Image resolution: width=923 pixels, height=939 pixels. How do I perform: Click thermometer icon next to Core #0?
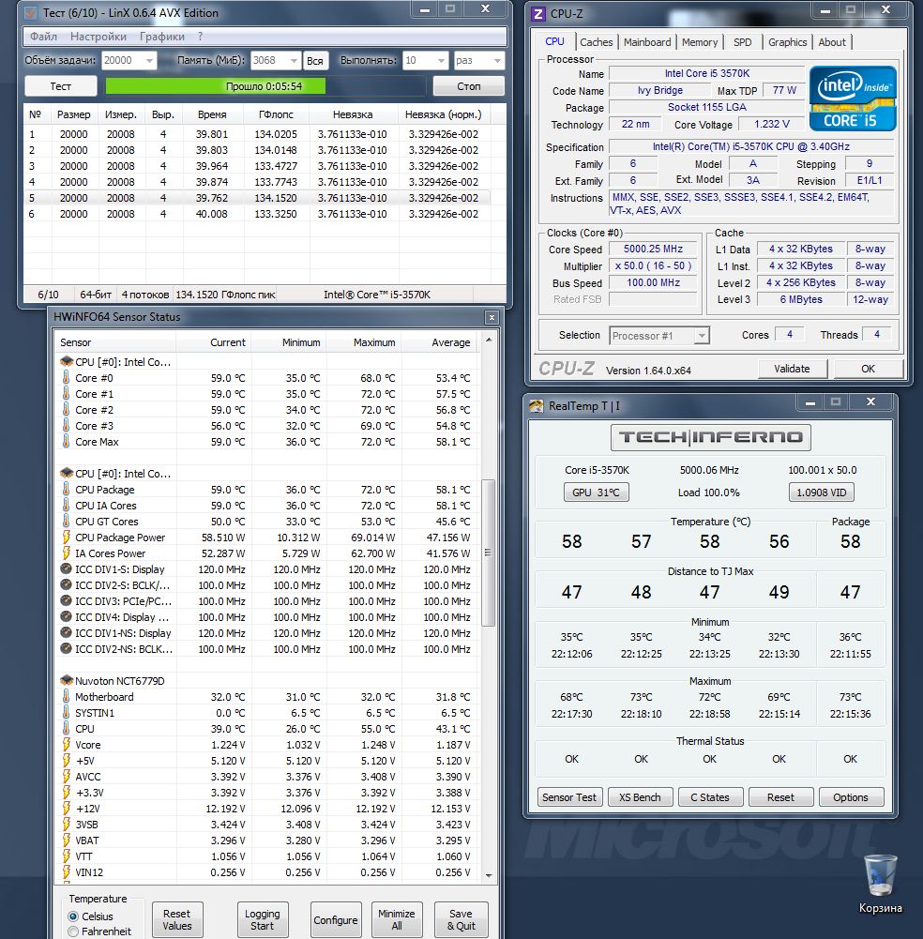coord(66,378)
